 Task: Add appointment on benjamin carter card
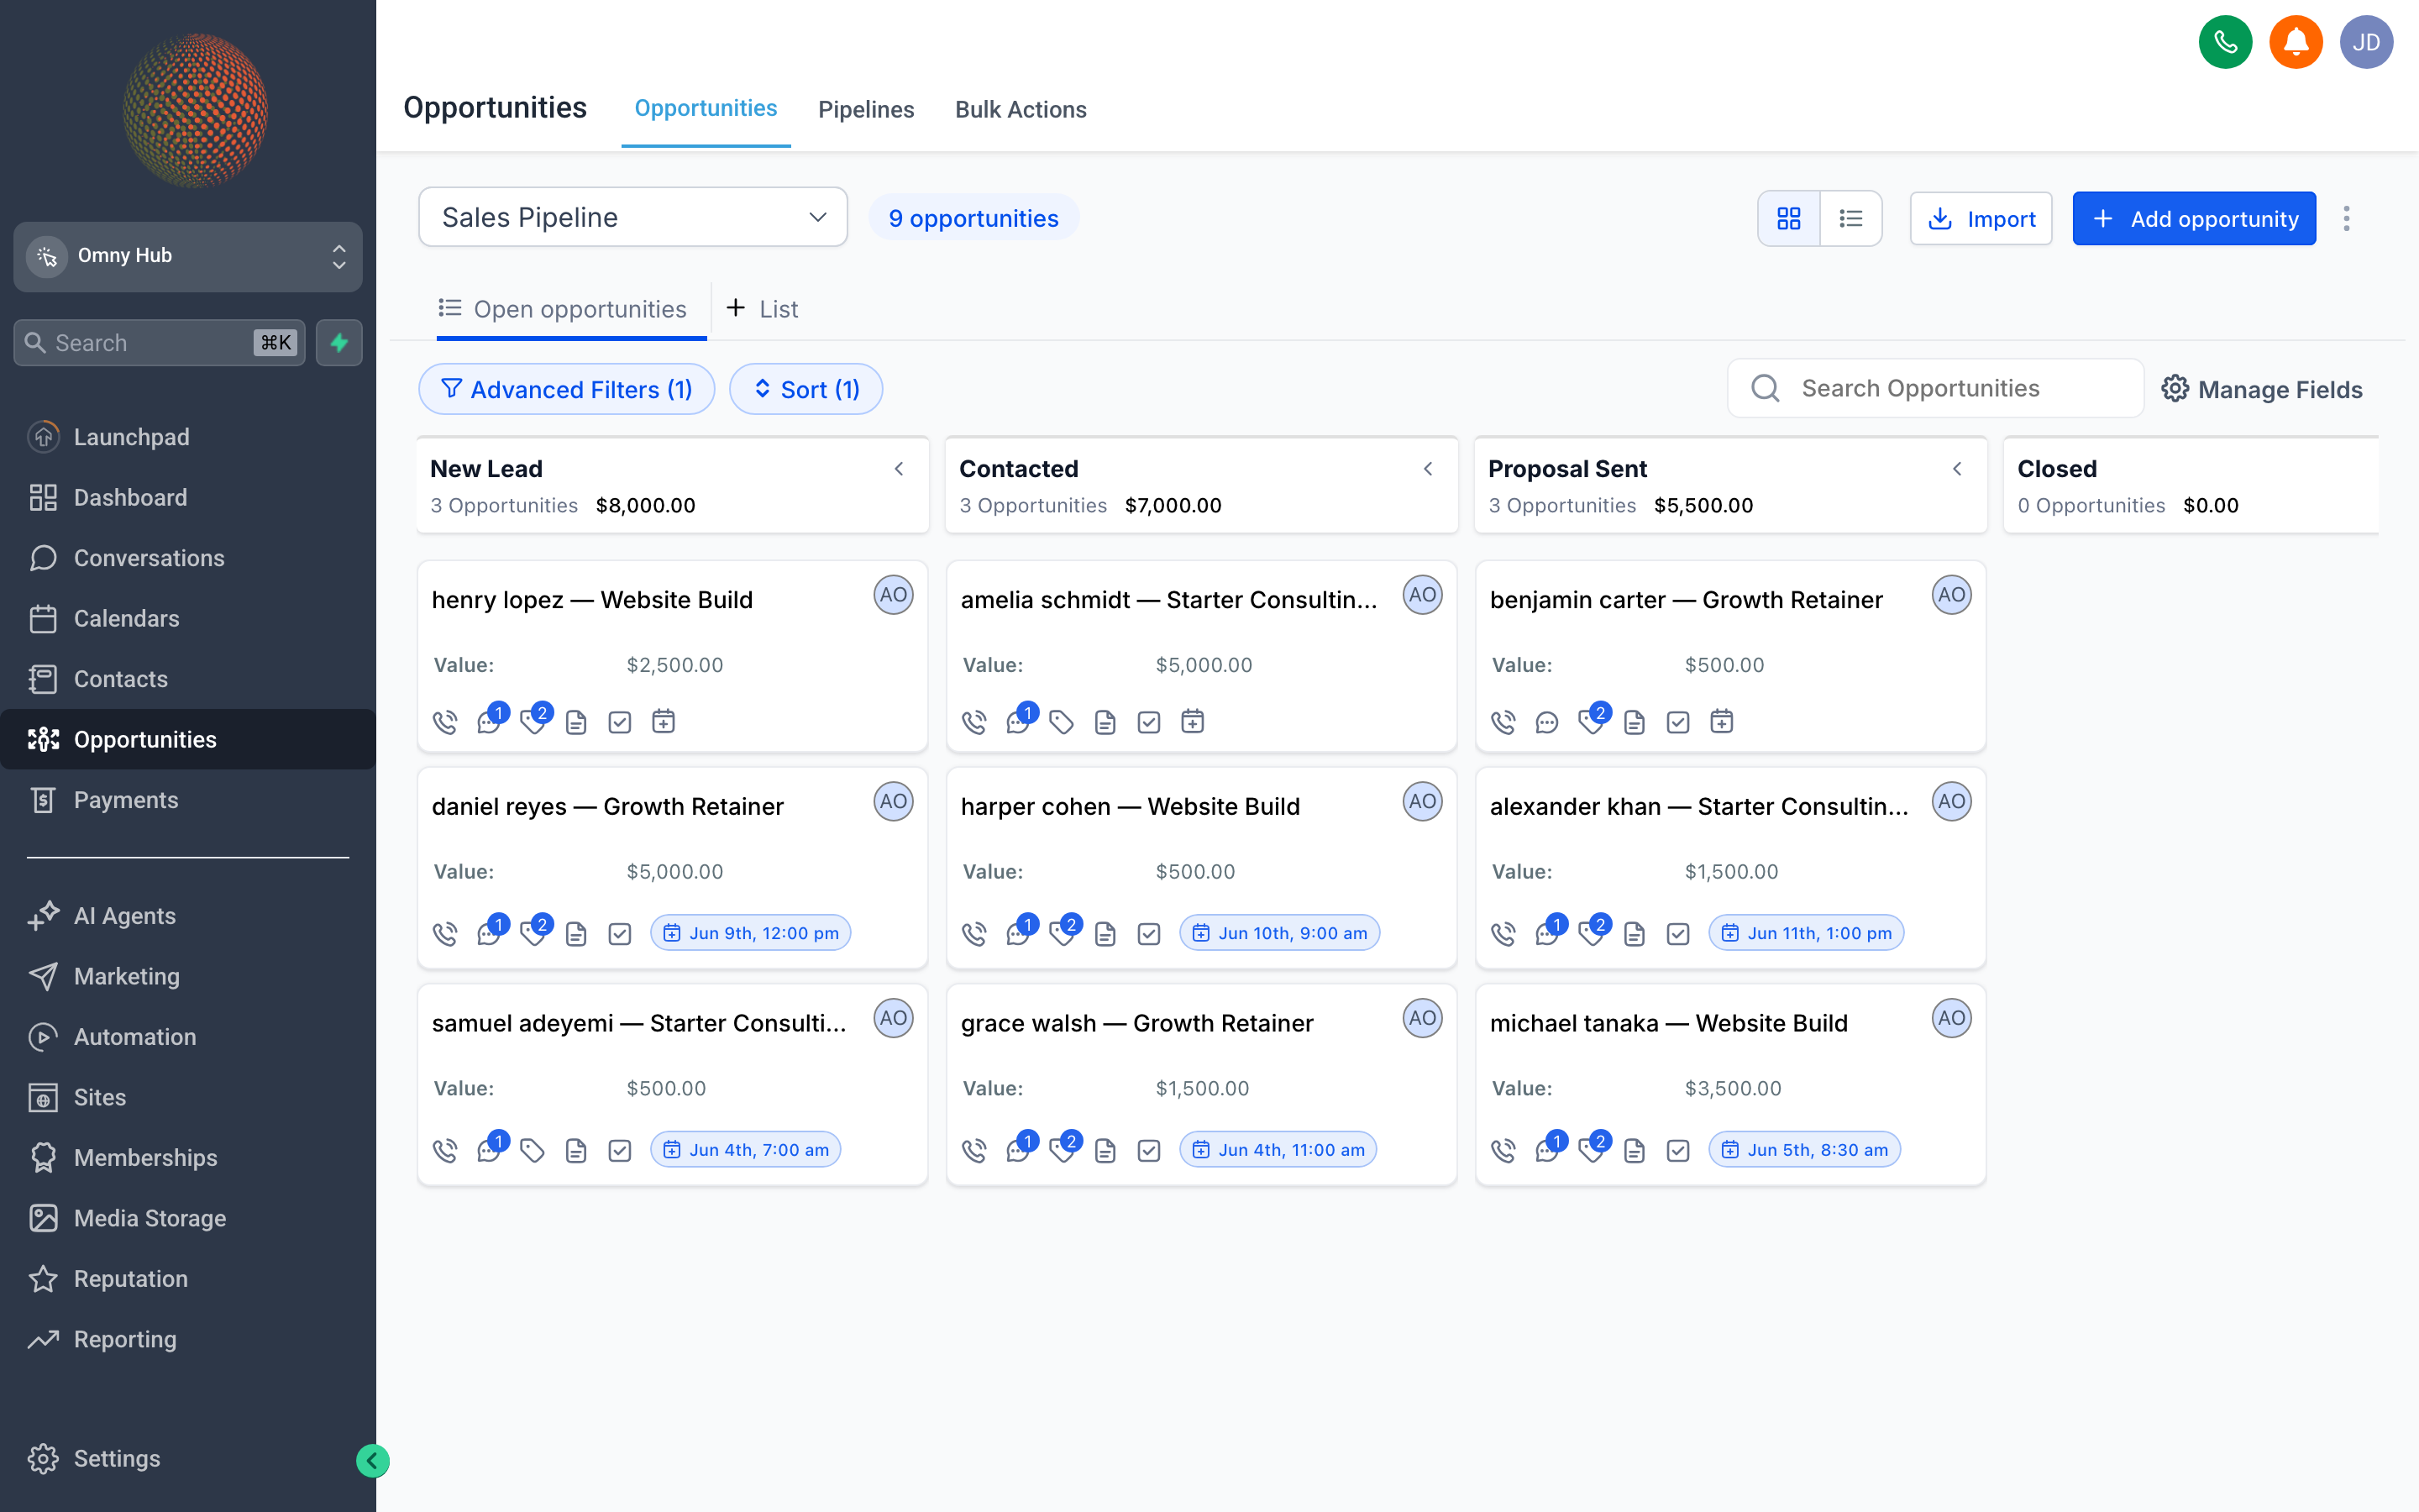pyautogui.click(x=1721, y=721)
